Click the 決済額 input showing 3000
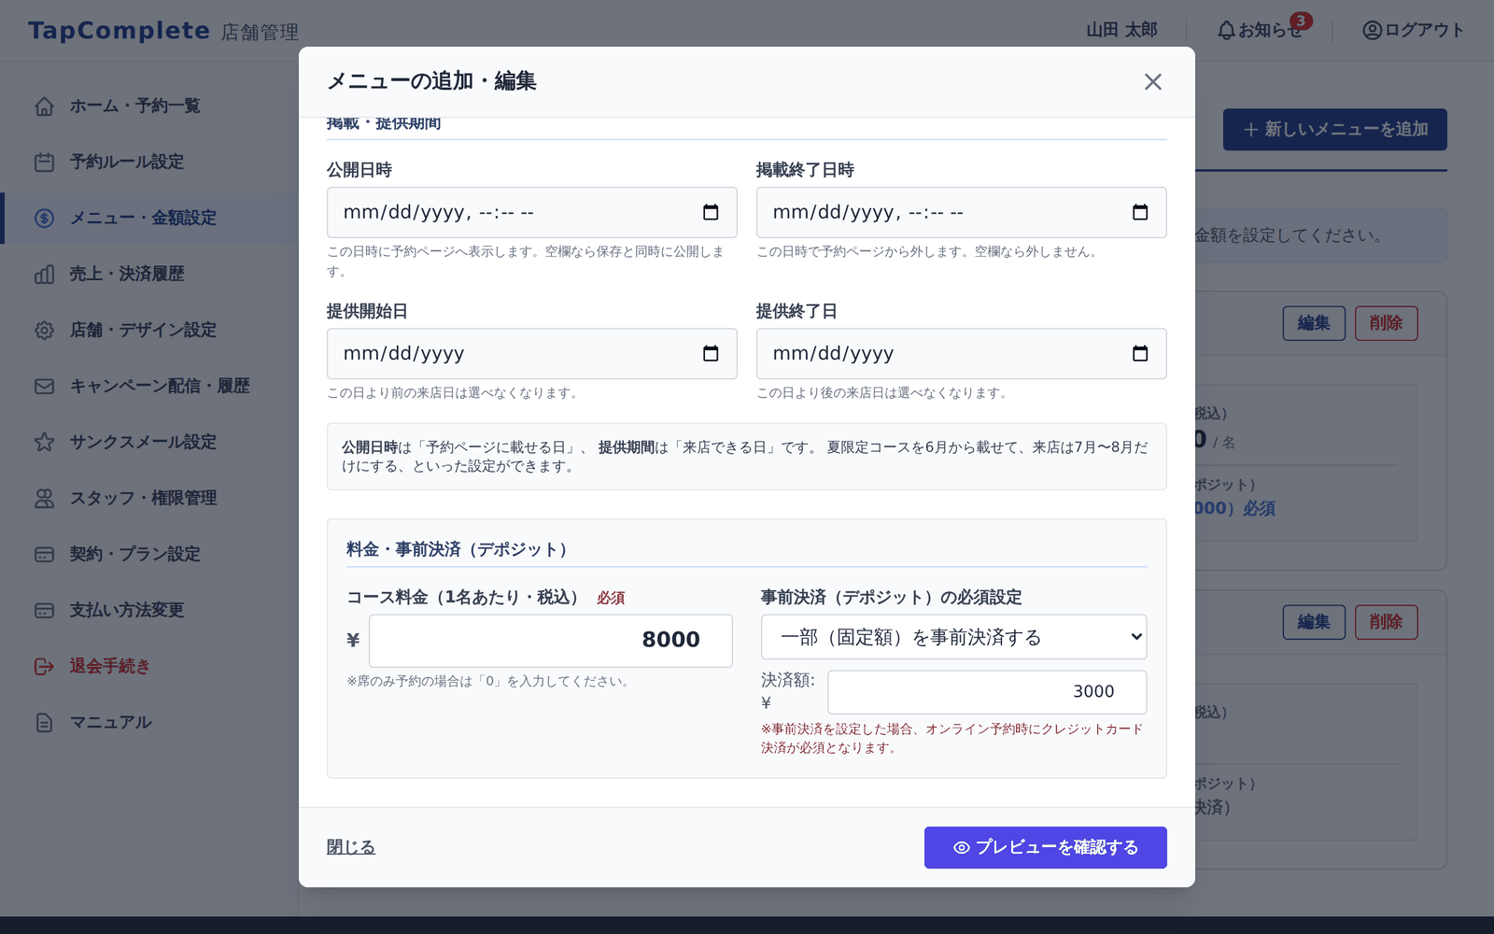The width and height of the screenshot is (1494, 934). coord(987,692)
